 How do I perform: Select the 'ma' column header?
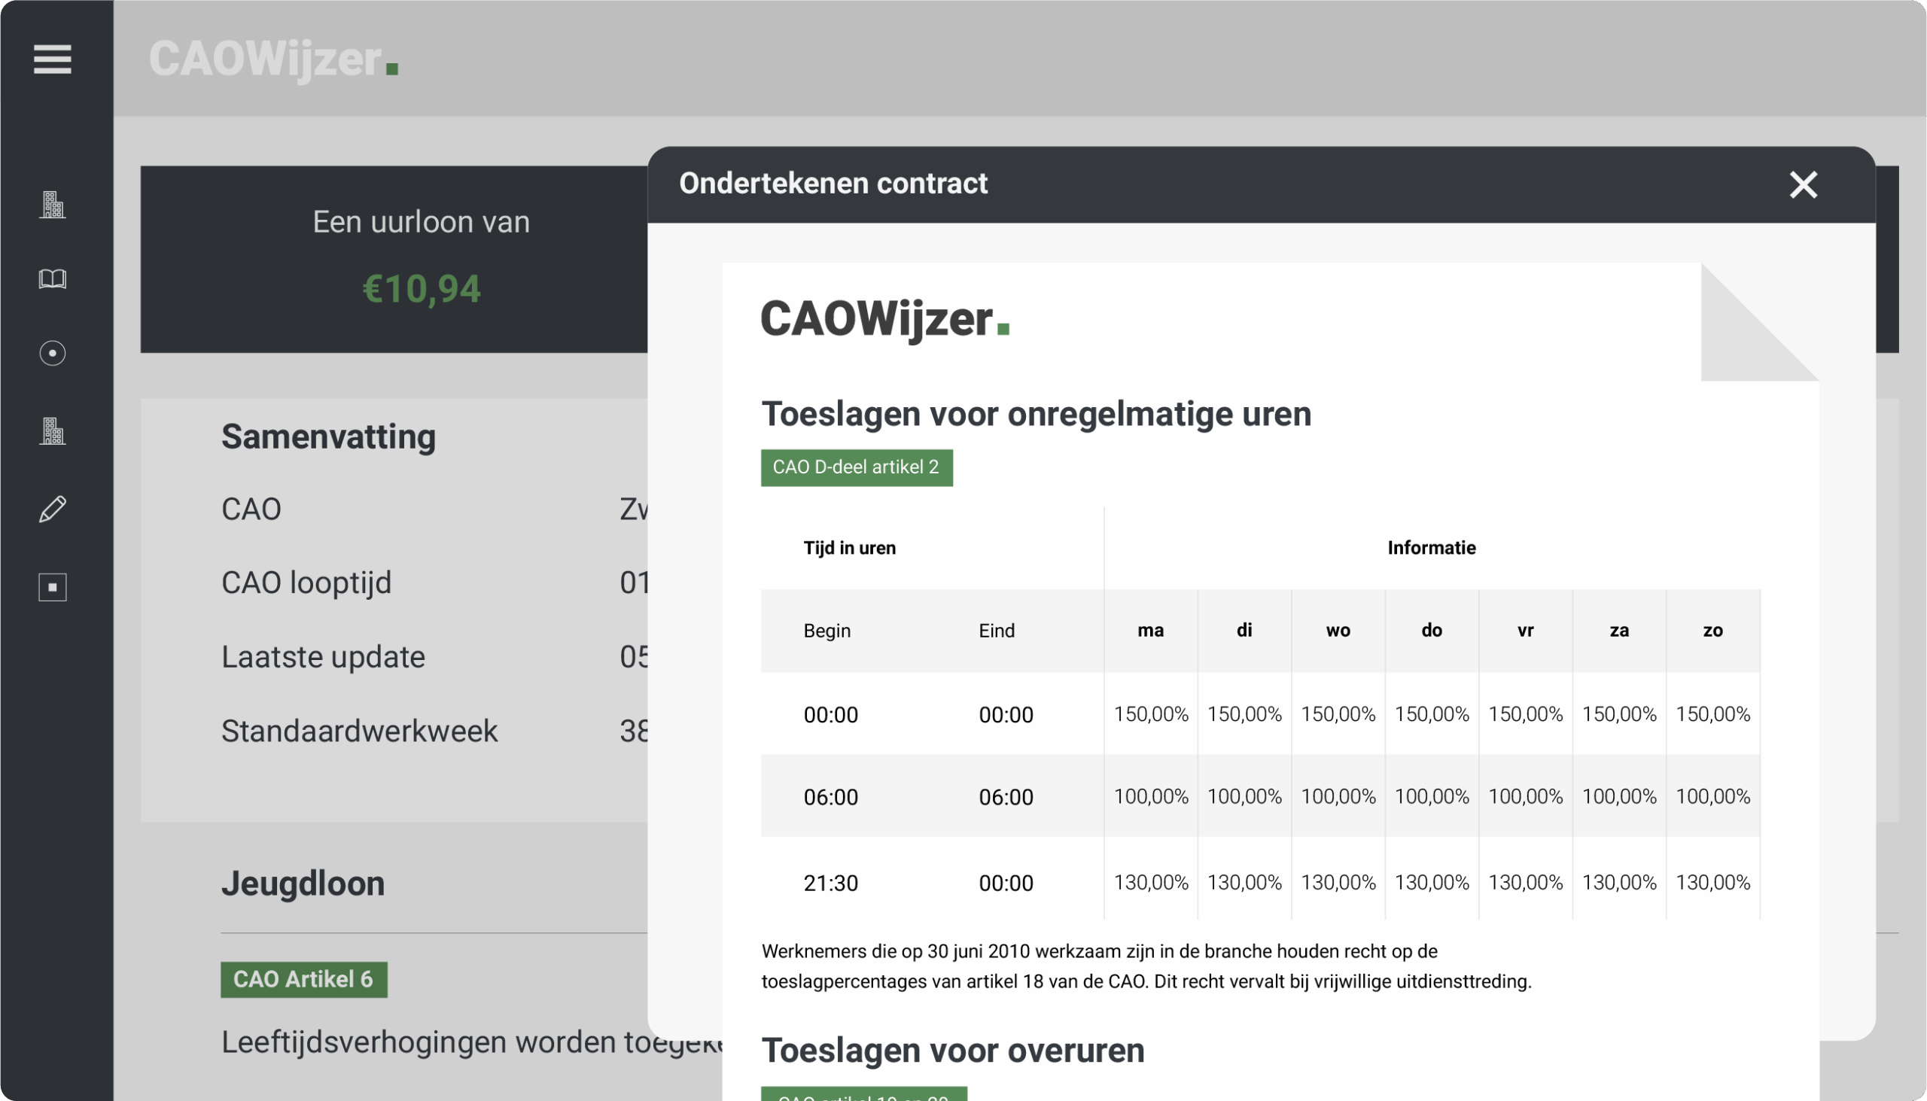point(1150,630)
